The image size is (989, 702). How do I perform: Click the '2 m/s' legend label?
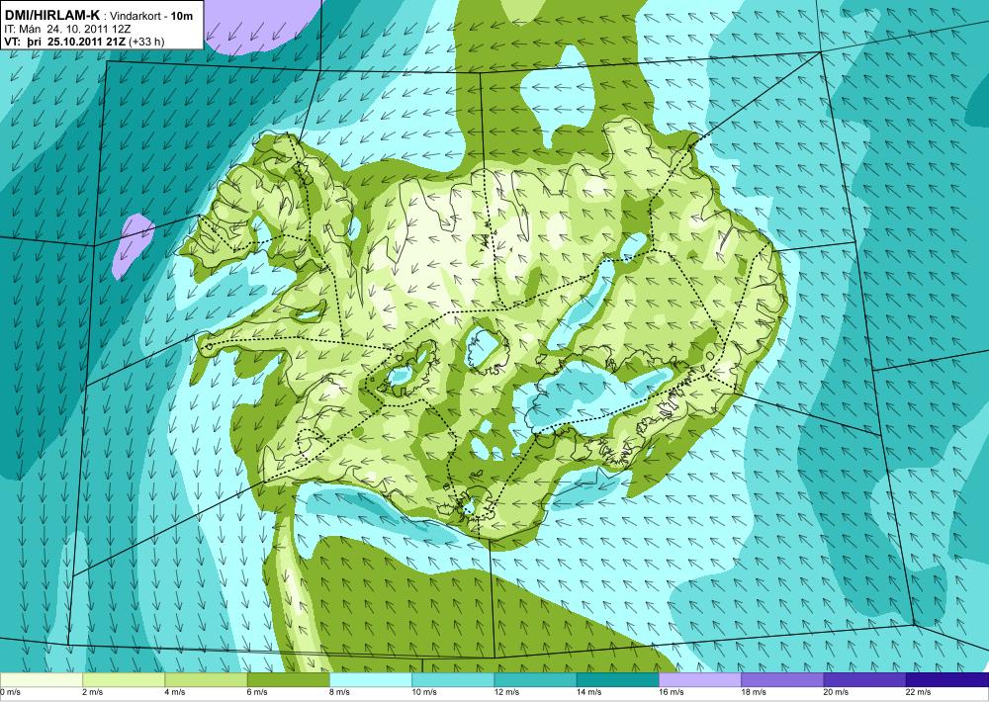93,692
